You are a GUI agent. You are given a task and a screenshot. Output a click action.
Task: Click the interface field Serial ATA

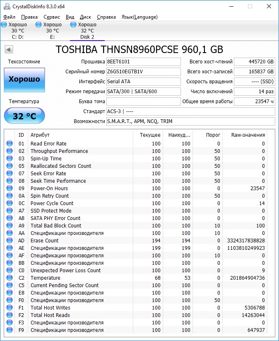coord(143,82)
